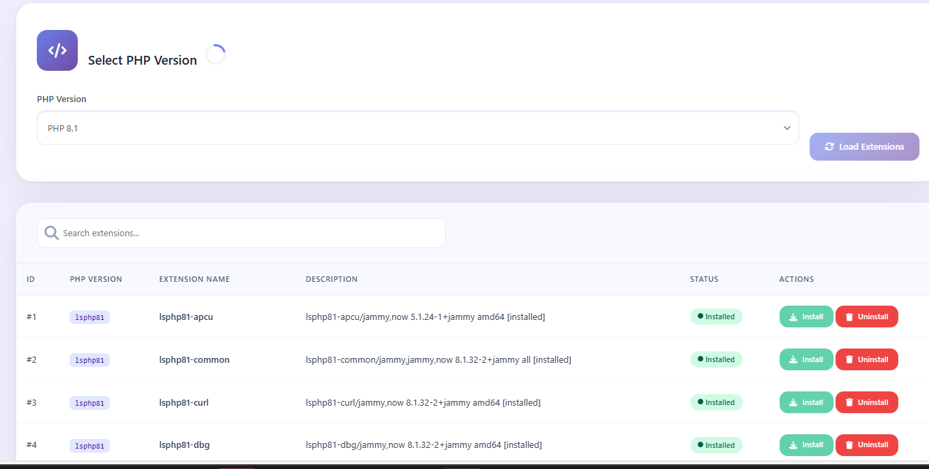Uninstall the lsphp81-common extension
Screen dimensions: 929x469
point(866,359)
